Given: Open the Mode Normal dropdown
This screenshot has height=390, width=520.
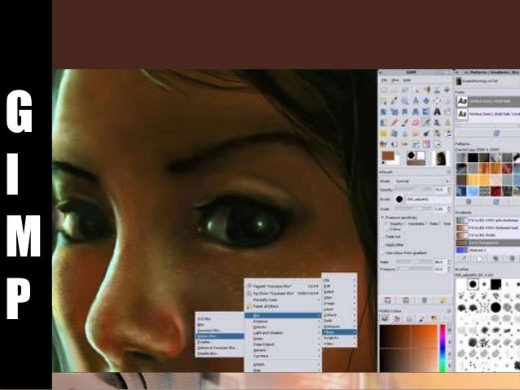Looking at the screenshot, I should [422, 182].
